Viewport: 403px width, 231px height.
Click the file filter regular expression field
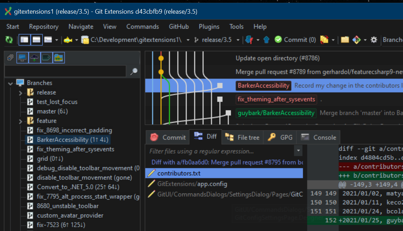point(220,151)
